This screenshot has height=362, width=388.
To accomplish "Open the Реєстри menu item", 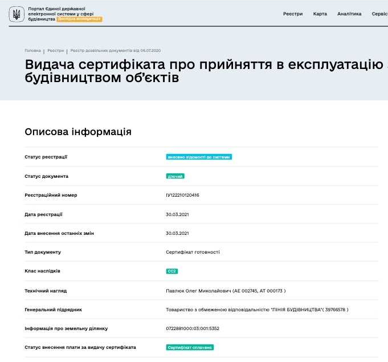I will tap(293, 14).
